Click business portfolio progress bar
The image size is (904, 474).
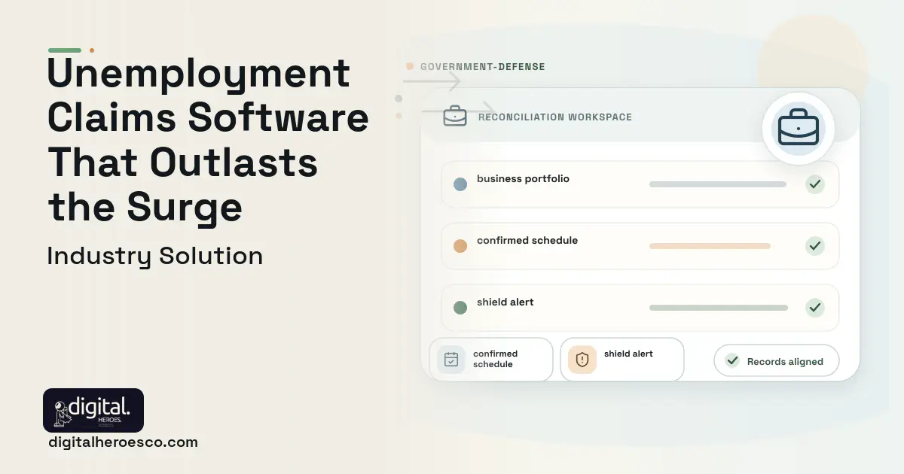point(718,184)
